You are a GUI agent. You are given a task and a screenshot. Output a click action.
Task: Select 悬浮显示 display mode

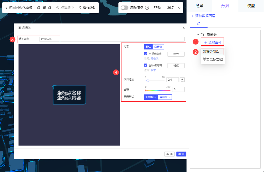point(165,97)
